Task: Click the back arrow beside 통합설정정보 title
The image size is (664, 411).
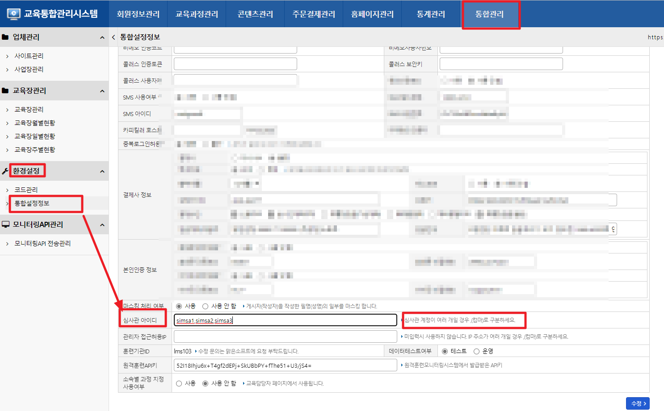Action: tap(113, 37)
